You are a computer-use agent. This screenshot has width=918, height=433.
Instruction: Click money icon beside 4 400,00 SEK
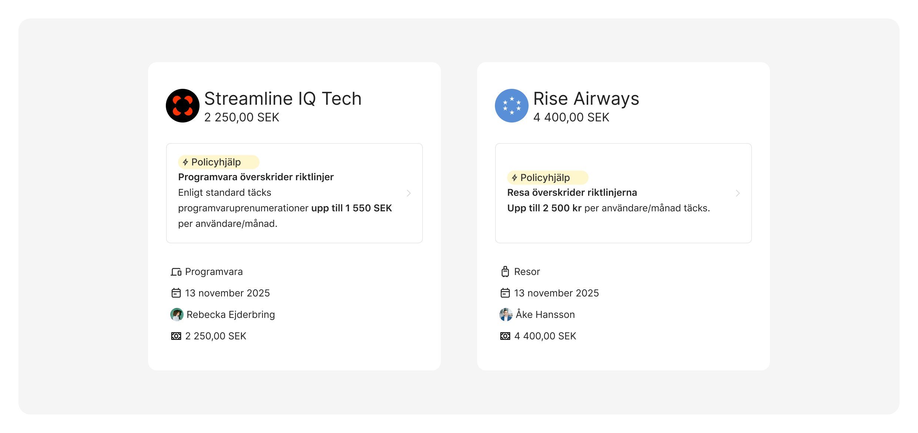pyautogui.click(x=505, y=336)
